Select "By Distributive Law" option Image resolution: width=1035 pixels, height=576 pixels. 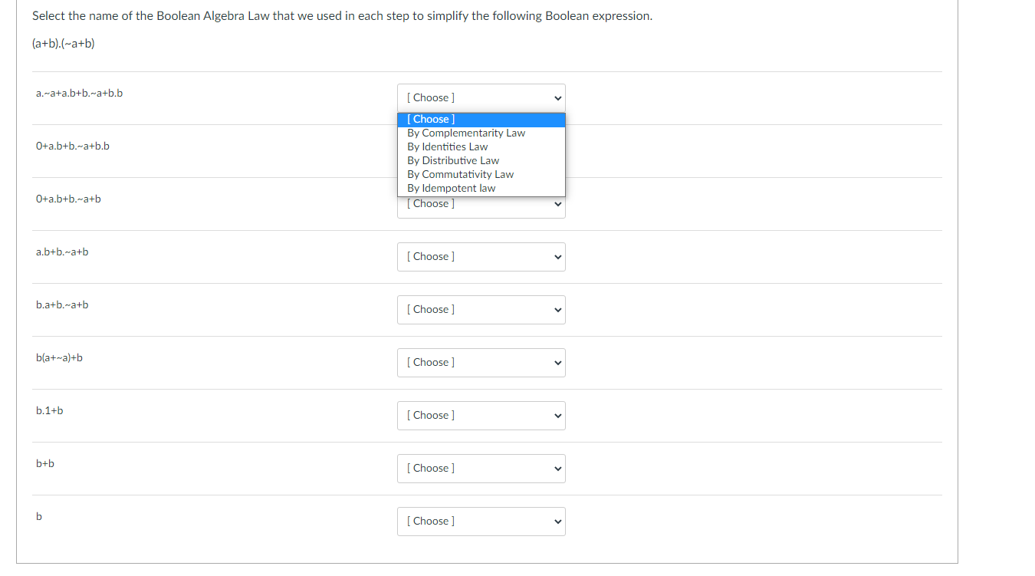pyautogui.click(x=452, y=160)
